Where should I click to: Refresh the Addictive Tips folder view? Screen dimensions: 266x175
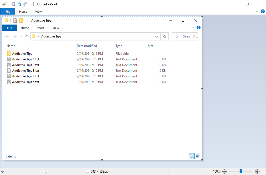coord(165,36)
